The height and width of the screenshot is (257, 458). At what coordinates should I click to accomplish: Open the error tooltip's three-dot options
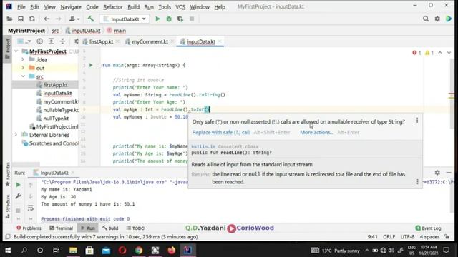click(417, 121)
